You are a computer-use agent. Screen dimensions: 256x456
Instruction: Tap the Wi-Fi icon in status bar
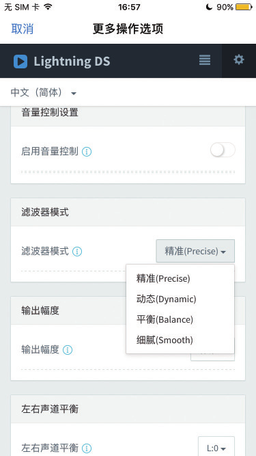coord(48,7)
